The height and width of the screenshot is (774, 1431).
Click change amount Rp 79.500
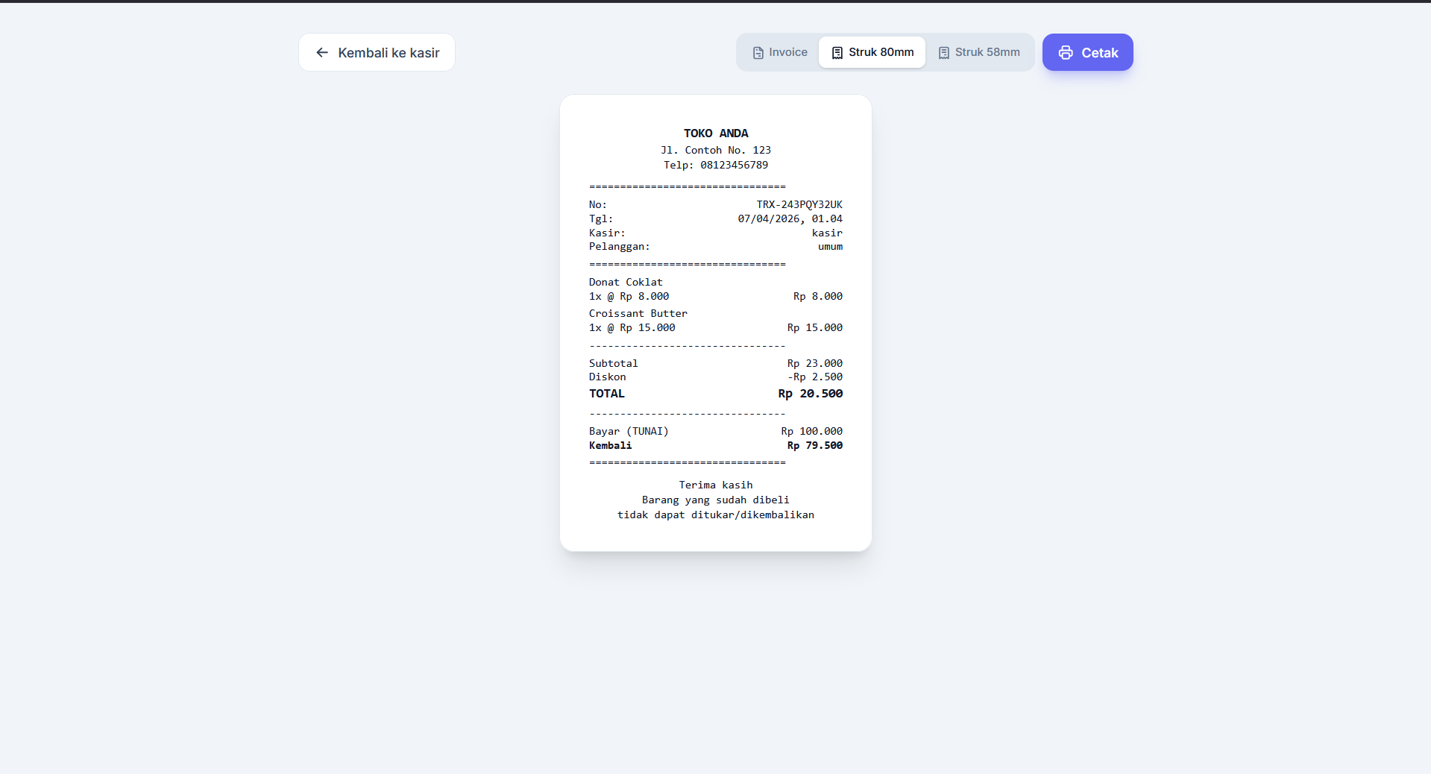tap(815, 445)
